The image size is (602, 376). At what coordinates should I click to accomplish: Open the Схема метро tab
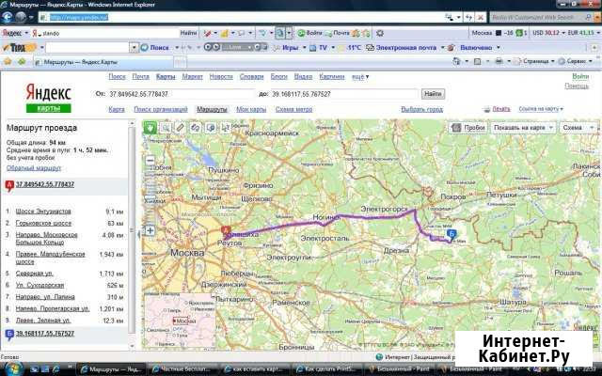tap(295, 109)
